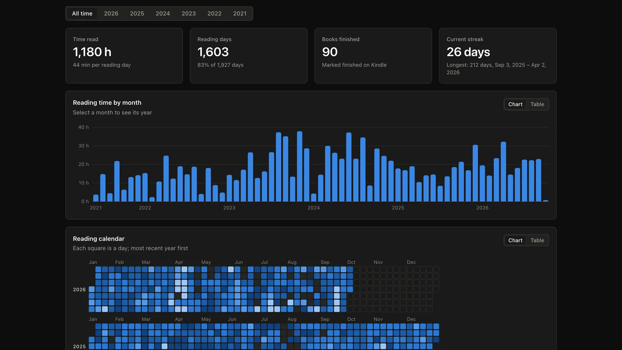This screenshot has width=622, height=350.
Task: Click the Books finished 90 card
Action: (373, 56)
